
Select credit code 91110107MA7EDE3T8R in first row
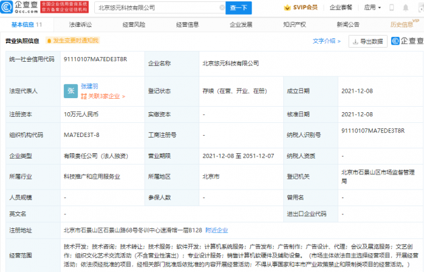pos(95,59)
